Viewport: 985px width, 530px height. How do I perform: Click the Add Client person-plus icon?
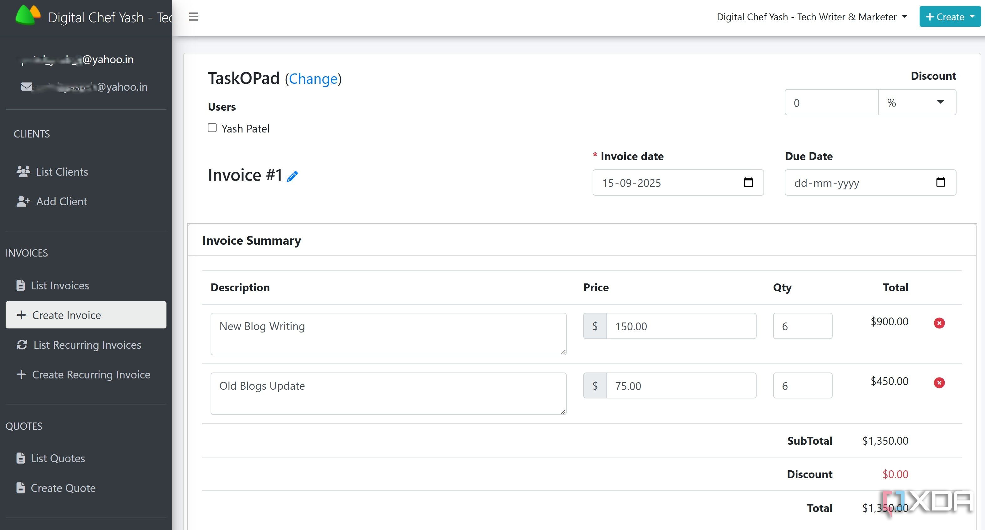tap(23, 201)
